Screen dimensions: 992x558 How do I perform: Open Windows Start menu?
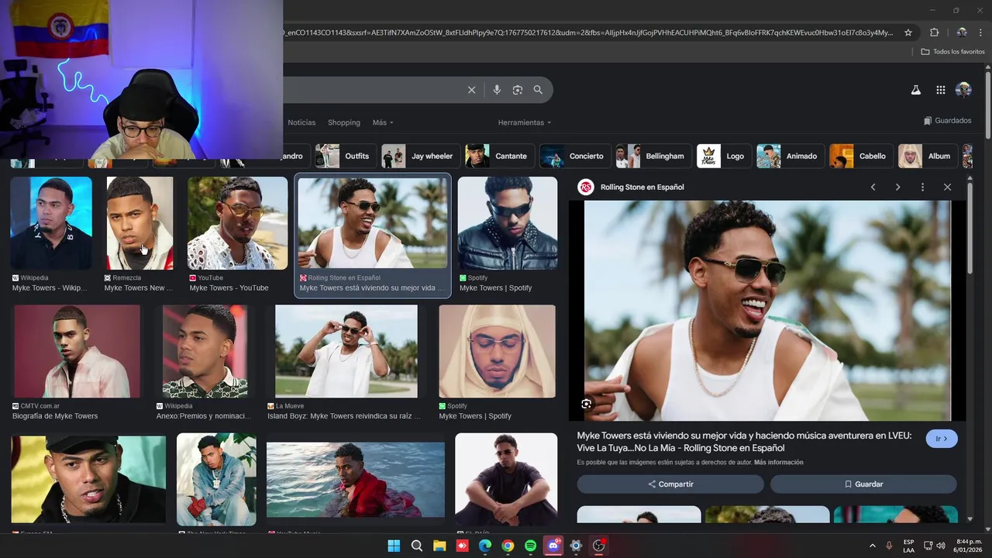tap(394, 546)
